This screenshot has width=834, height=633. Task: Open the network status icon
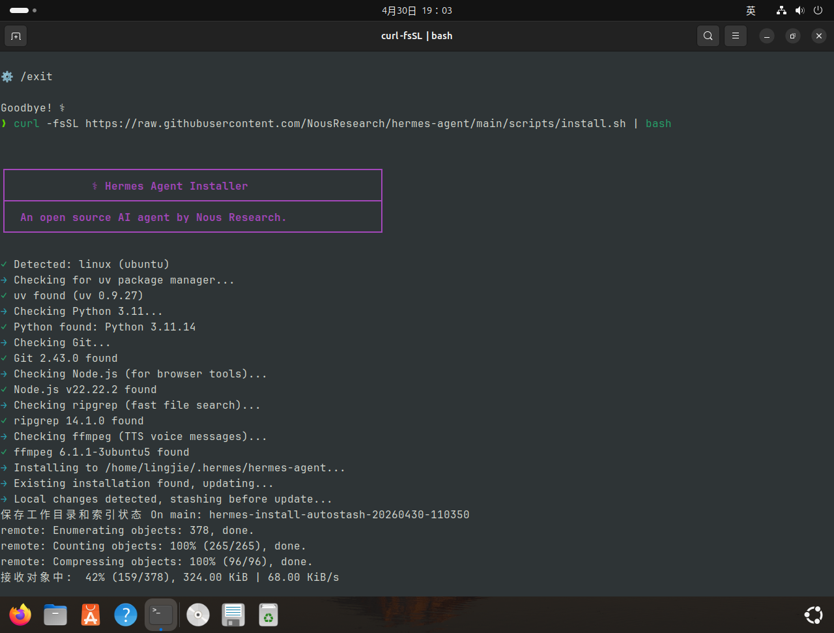[781, 10]
